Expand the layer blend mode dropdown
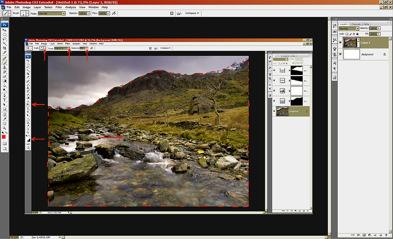This screenshot has height=239, width=393. [x=349, y=28]
